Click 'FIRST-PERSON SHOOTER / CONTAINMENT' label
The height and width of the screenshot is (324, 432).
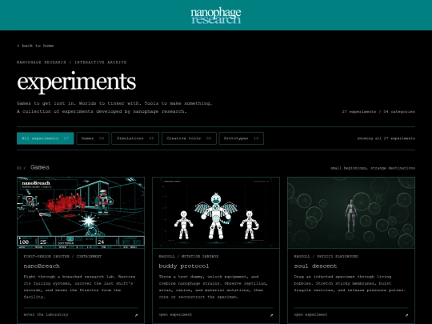[62, 257]
